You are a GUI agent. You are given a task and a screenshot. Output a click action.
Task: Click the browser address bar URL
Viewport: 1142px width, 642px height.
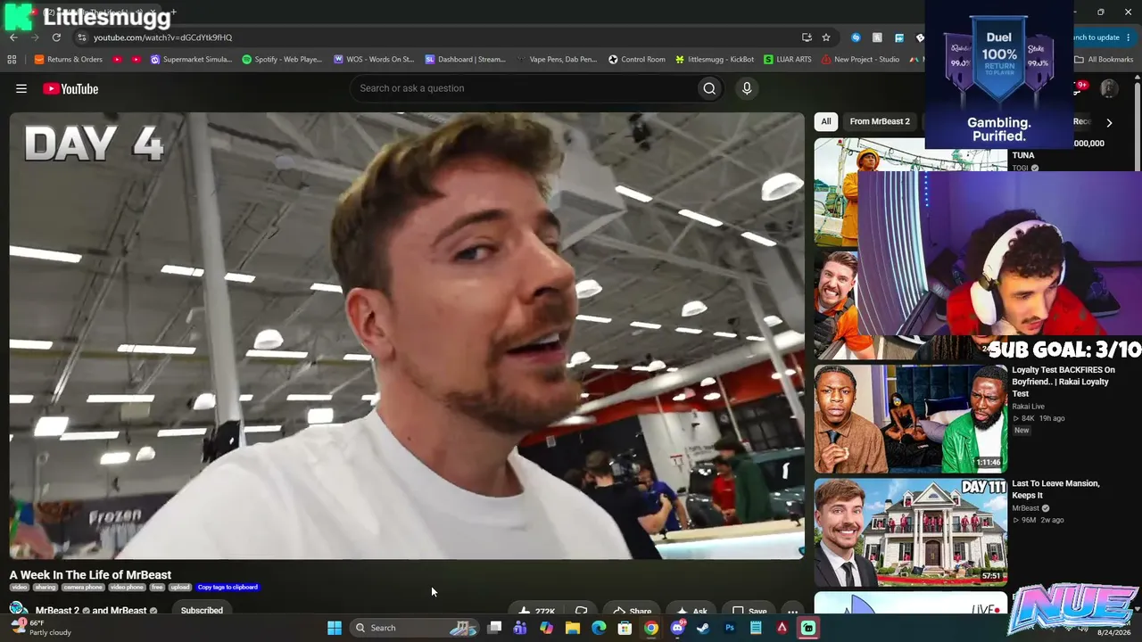point(162,37)
